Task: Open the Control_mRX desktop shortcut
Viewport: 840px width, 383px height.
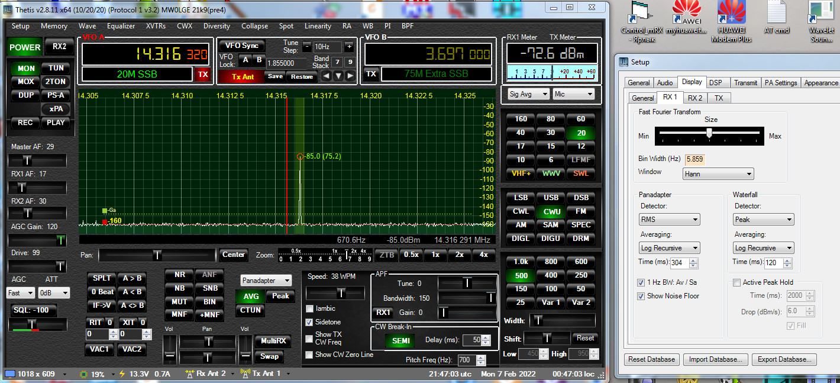Action: tap(641, 22)
